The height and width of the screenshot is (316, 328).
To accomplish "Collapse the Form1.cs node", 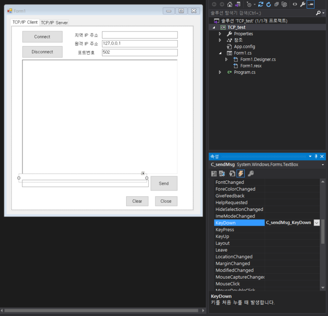I will pyautogui.click(x=220, y=53).
